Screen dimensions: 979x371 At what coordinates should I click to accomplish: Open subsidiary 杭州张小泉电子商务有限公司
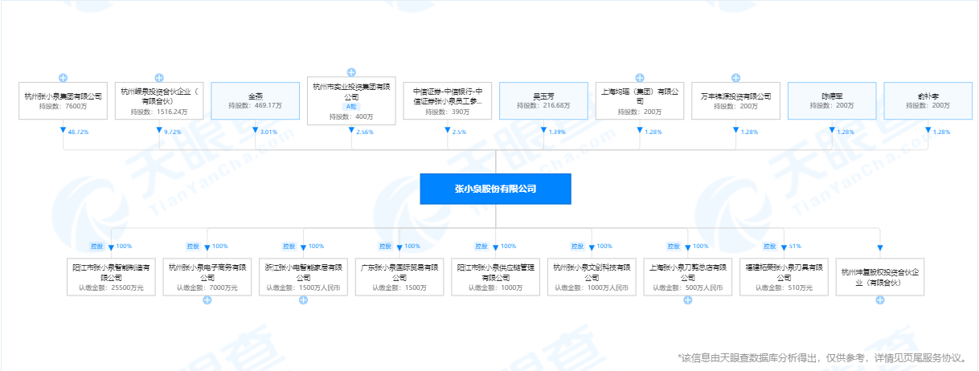(207, 276)
